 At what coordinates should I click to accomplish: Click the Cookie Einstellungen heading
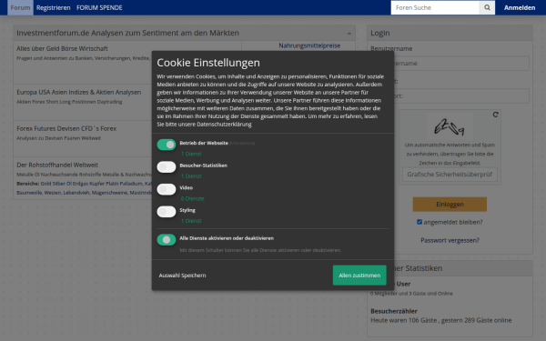click(208, 63)
